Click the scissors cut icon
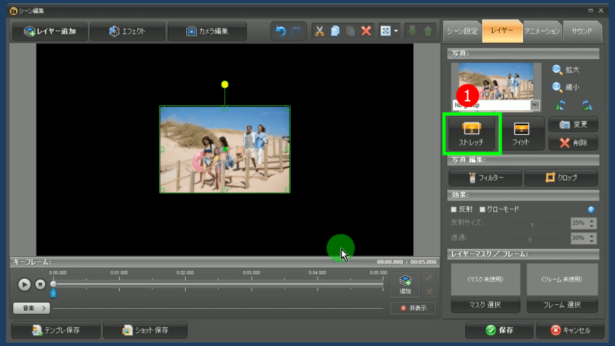Image resolution: width=615 pixels, height=346 pixels. pos(319,31)
